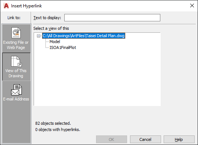Viewport: 198px width, 145px height.
Task: Select the Model view in the tree
Action: [55, 42]
